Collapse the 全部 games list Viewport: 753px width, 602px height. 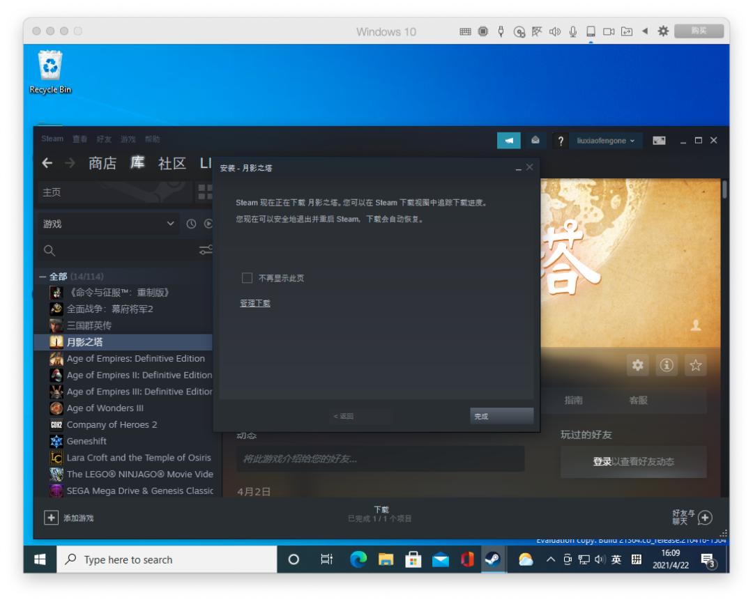43,277
